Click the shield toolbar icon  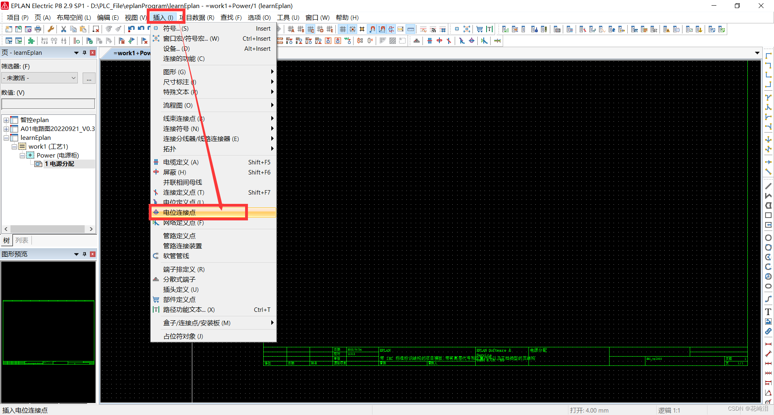click(439, 41)
